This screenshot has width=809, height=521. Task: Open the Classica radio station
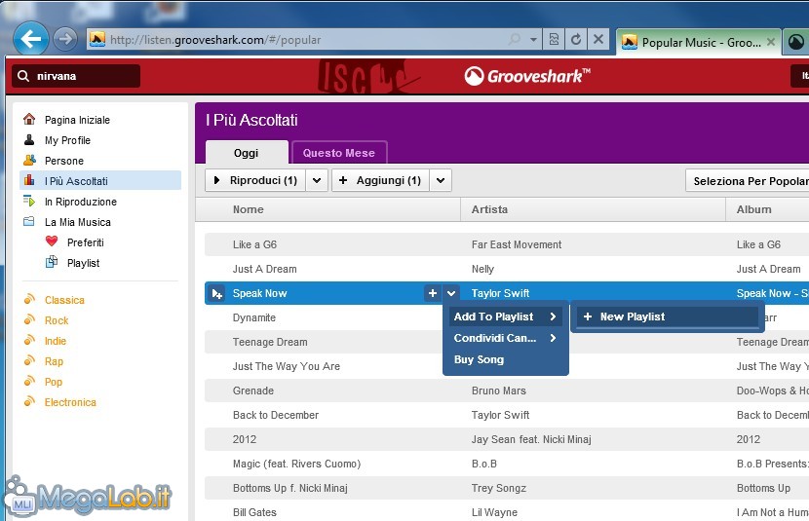click(64, 300)
